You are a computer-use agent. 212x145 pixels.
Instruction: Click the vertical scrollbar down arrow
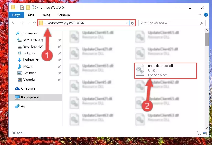pyautogui.click(x=206, y=128)
